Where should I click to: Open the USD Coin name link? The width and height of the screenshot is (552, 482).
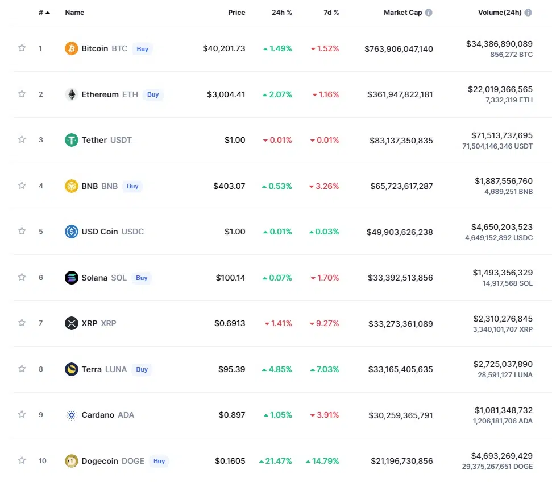pos(100,232)
